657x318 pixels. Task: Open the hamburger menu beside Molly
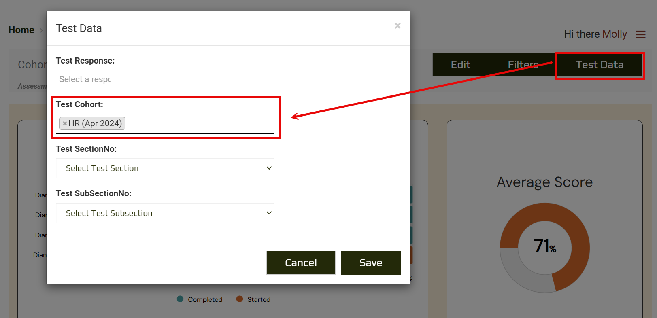pos(640,35)
